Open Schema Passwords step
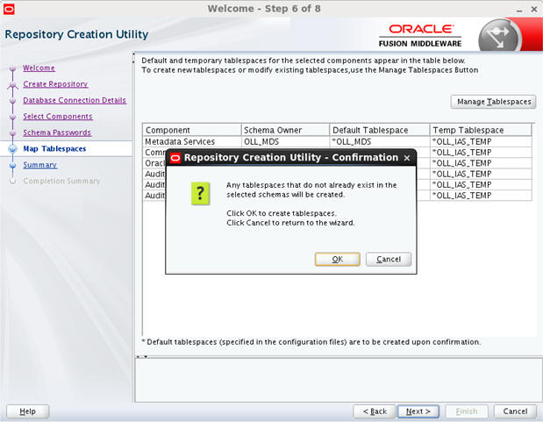This screenshot has width=543, height=422. (57, 132)
